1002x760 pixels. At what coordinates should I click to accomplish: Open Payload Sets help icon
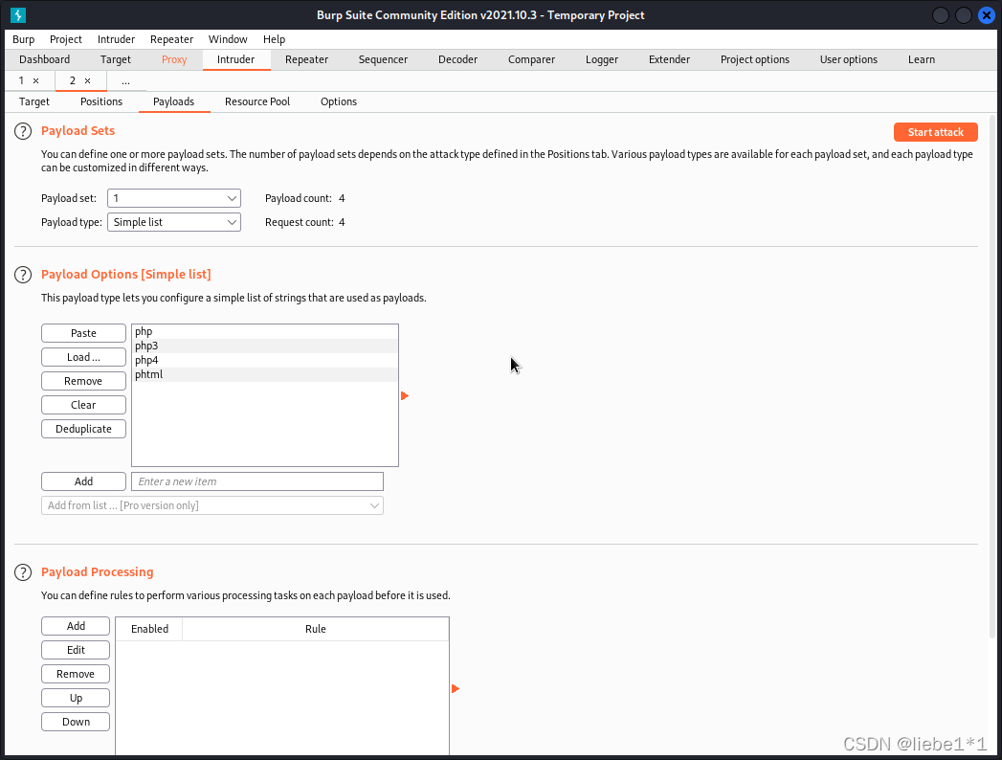coord(23,131)
